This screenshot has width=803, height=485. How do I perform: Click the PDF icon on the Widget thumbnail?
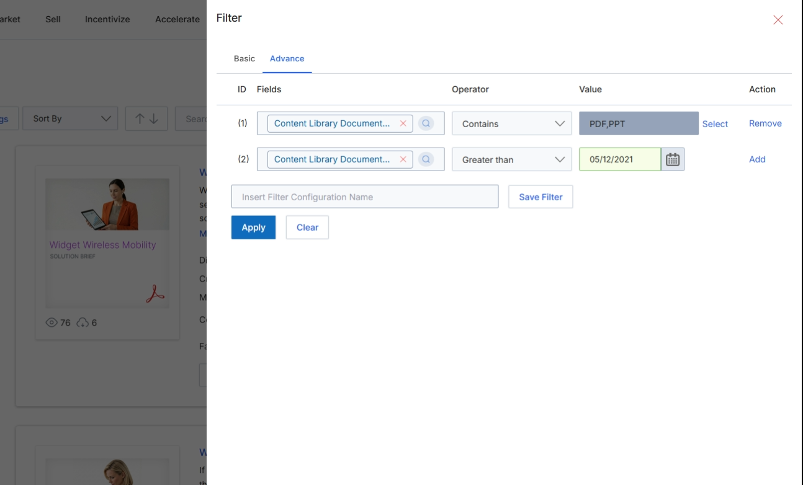(154, 293)
